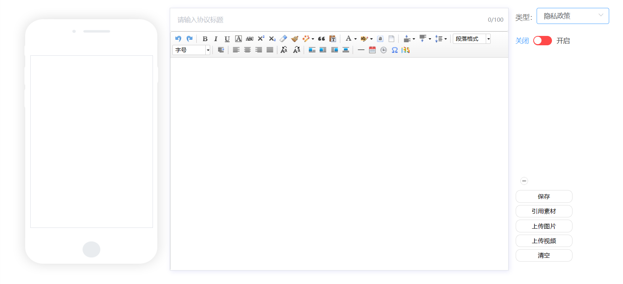The width and height of the screenshot is (623, 284).
Task: Justify text alignment
Action: (x=270, y=50)
